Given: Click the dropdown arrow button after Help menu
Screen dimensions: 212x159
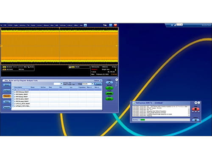Looking at the screenshot, I should coord(85,25).
